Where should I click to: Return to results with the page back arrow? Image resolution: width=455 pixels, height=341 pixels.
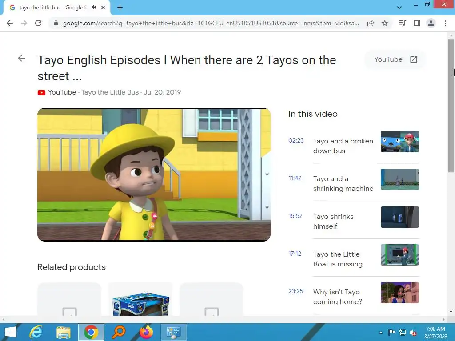[x=21, y=58]
